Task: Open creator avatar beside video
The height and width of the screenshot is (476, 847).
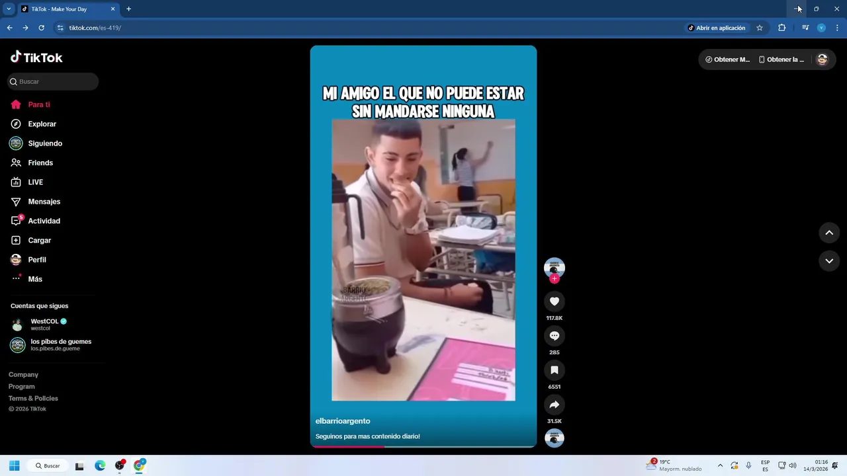Action: point(555,266)
